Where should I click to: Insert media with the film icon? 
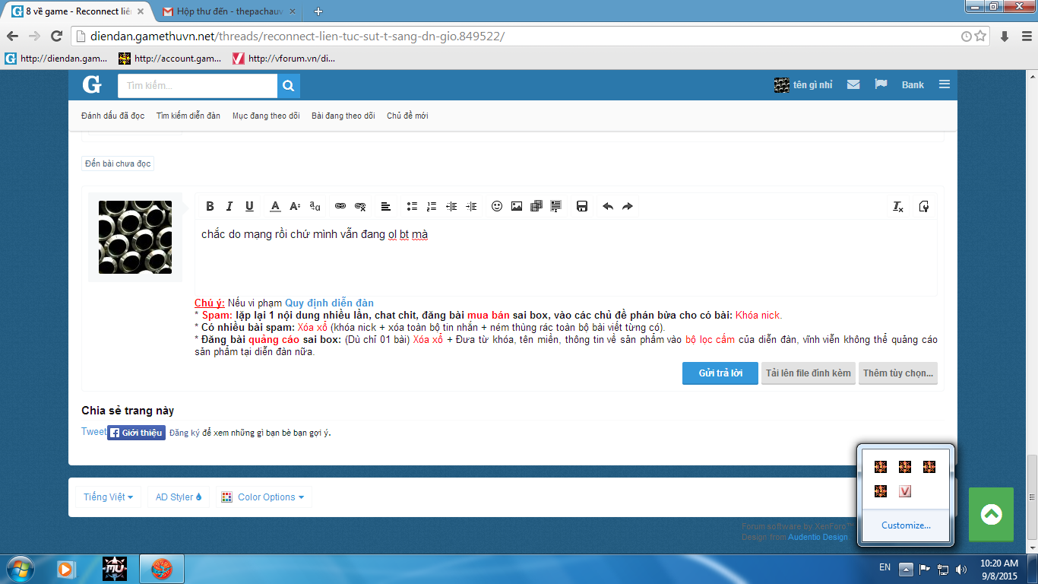[536, 206]
